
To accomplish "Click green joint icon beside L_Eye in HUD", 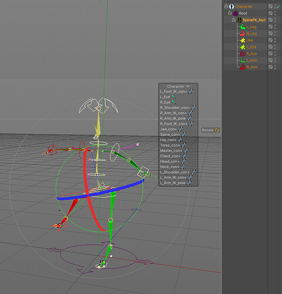I will click(173, 97).
